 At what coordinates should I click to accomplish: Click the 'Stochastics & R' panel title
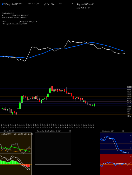(108, 131)
